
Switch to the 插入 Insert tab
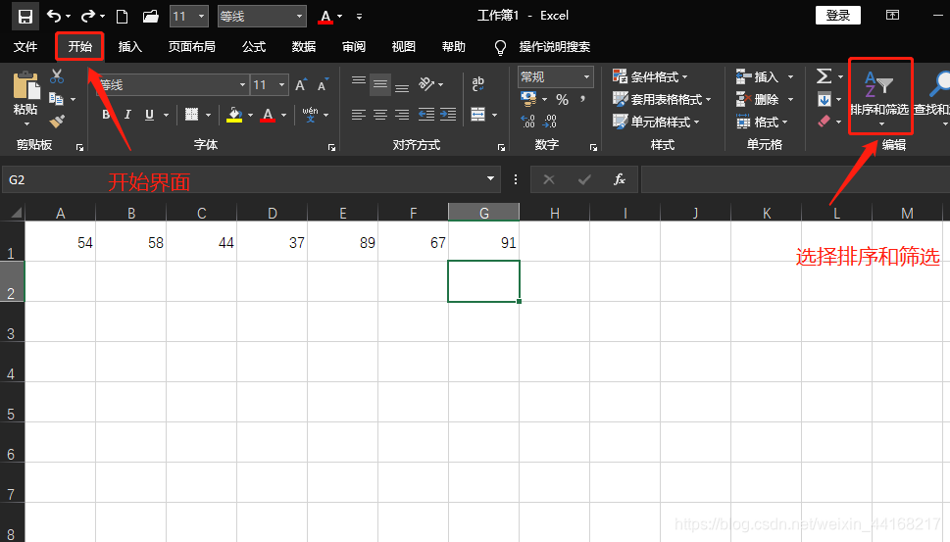(x=129, y=47)
